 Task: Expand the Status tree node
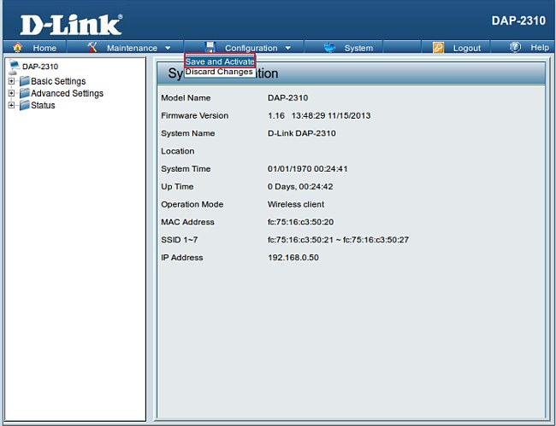click(x=11, y=106)
